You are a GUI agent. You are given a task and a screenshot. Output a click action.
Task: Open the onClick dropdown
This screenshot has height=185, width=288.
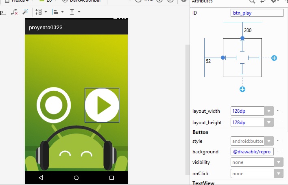point(278,174)
